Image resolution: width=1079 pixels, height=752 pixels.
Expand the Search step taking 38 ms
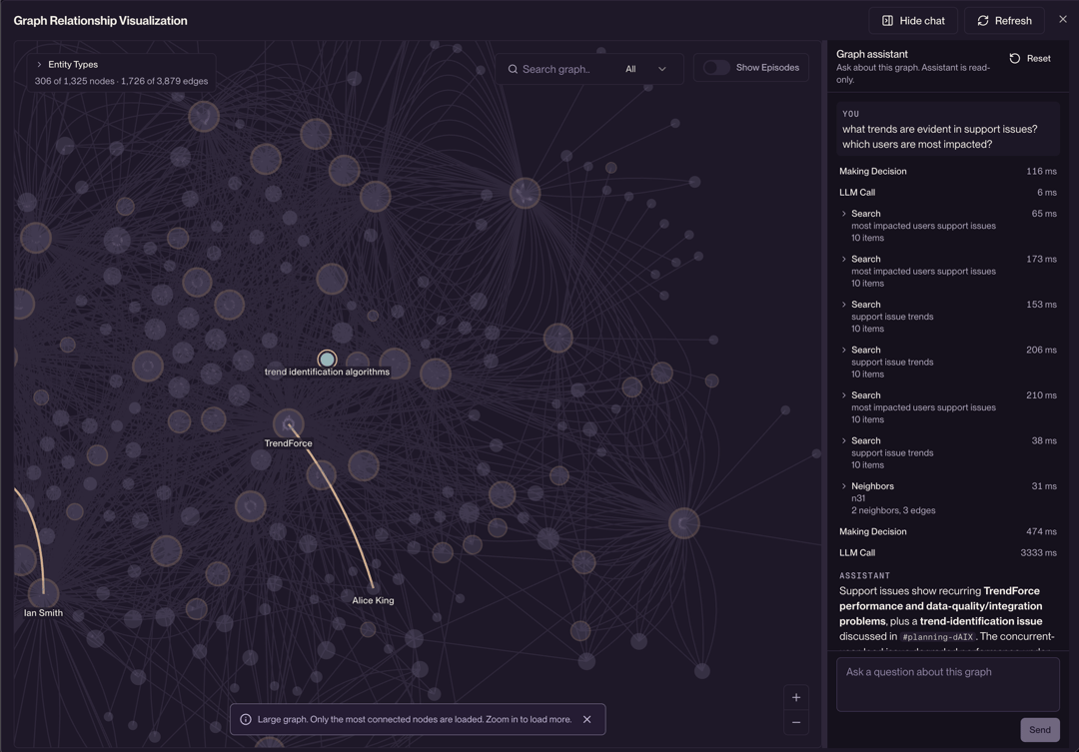click(x=844, y=440)
